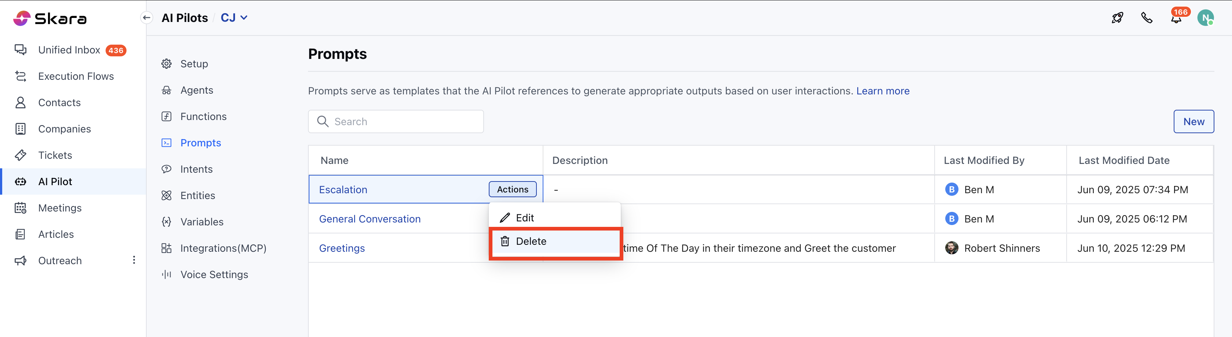The width and height of the screenshot is (1232, 337).
Task: Click the user profile avatar
Action: point(1205,18)
